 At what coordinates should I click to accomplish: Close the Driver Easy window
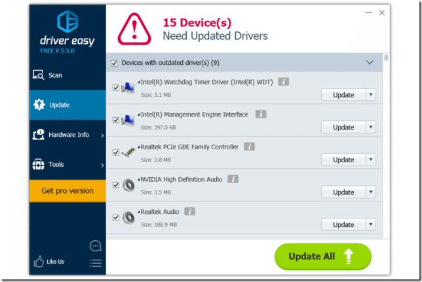pos(381,12)
